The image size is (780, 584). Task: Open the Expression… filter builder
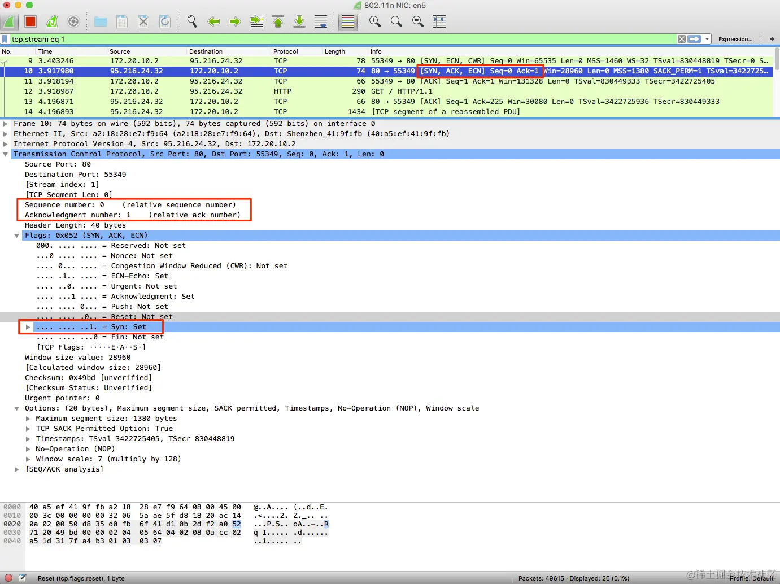pyautogui.click(x=735, y=39)
